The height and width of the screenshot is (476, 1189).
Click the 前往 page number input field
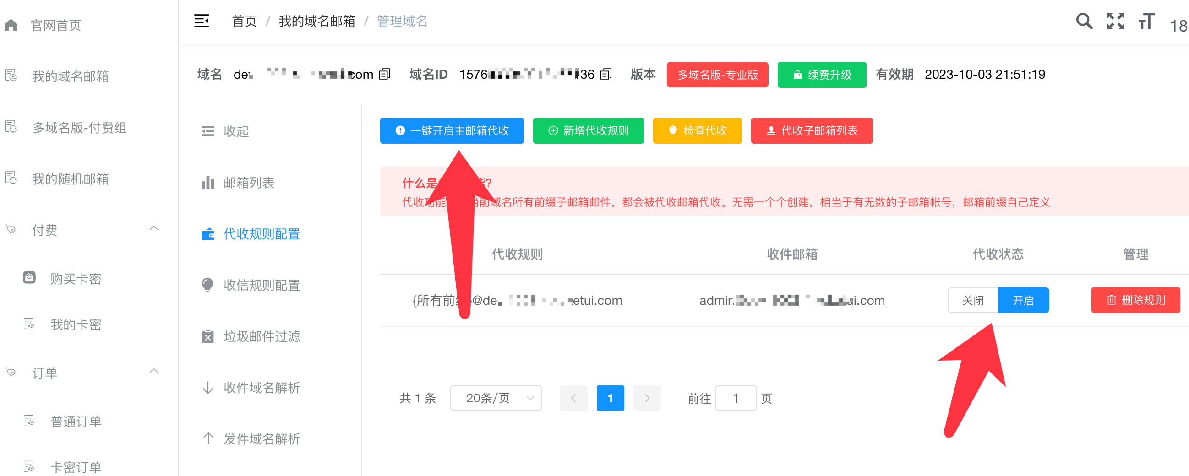coord(736,398)
